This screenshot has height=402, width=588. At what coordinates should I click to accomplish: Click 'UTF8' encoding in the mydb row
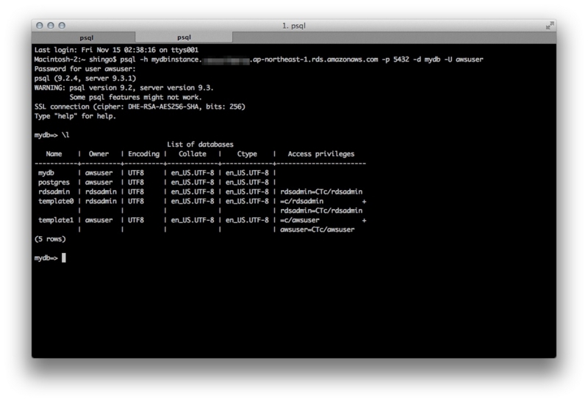click(x=136, y=173)
